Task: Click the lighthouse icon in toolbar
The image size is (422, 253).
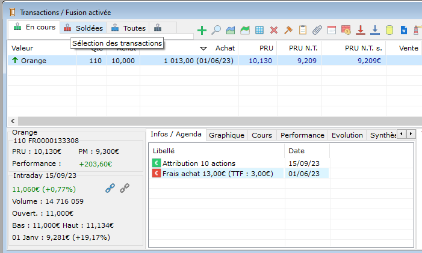Action: 417,30
